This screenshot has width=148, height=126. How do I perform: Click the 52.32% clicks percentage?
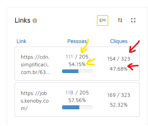[x=119, y=105]
